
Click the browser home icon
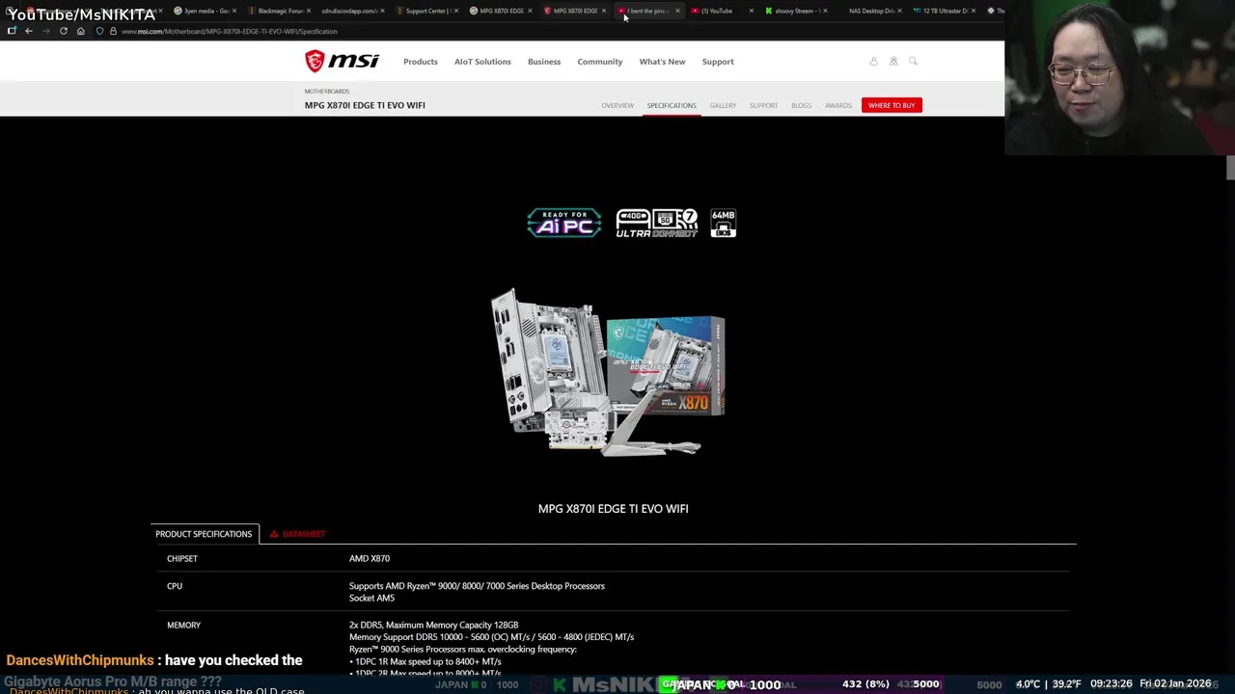pos(80,31)
